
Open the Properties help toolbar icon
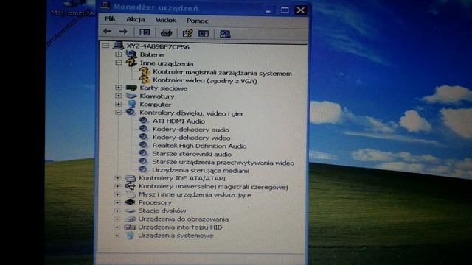(x=187, y=32)
